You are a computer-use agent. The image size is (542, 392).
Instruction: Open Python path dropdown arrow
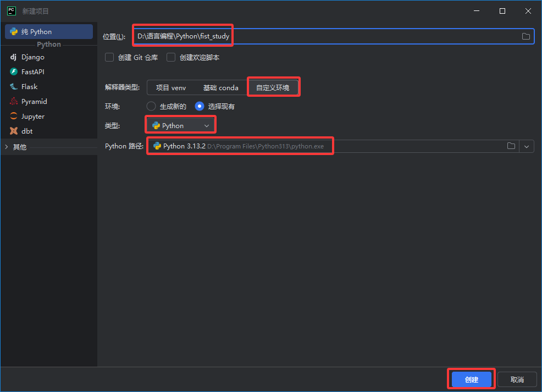coord(527,146)
